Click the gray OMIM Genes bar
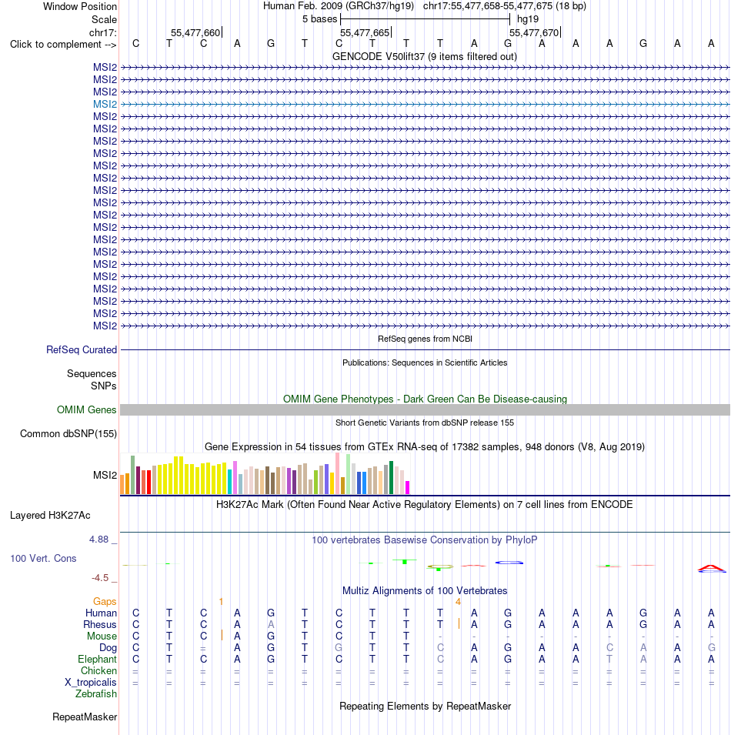This screenshot has height=735, width=731. [x=425, y=409]
